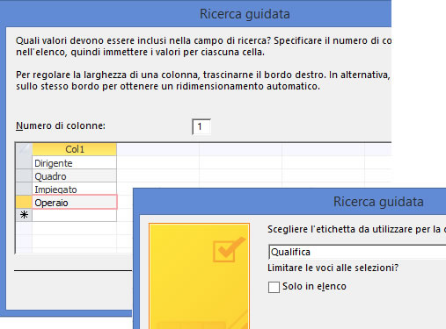
Task: Click the 'Impiegato' cell
Action: [x=75, y=189]
